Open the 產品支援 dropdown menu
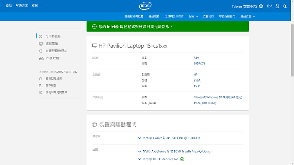The width and height of the screenshot is (294, 165). point(247,16)
